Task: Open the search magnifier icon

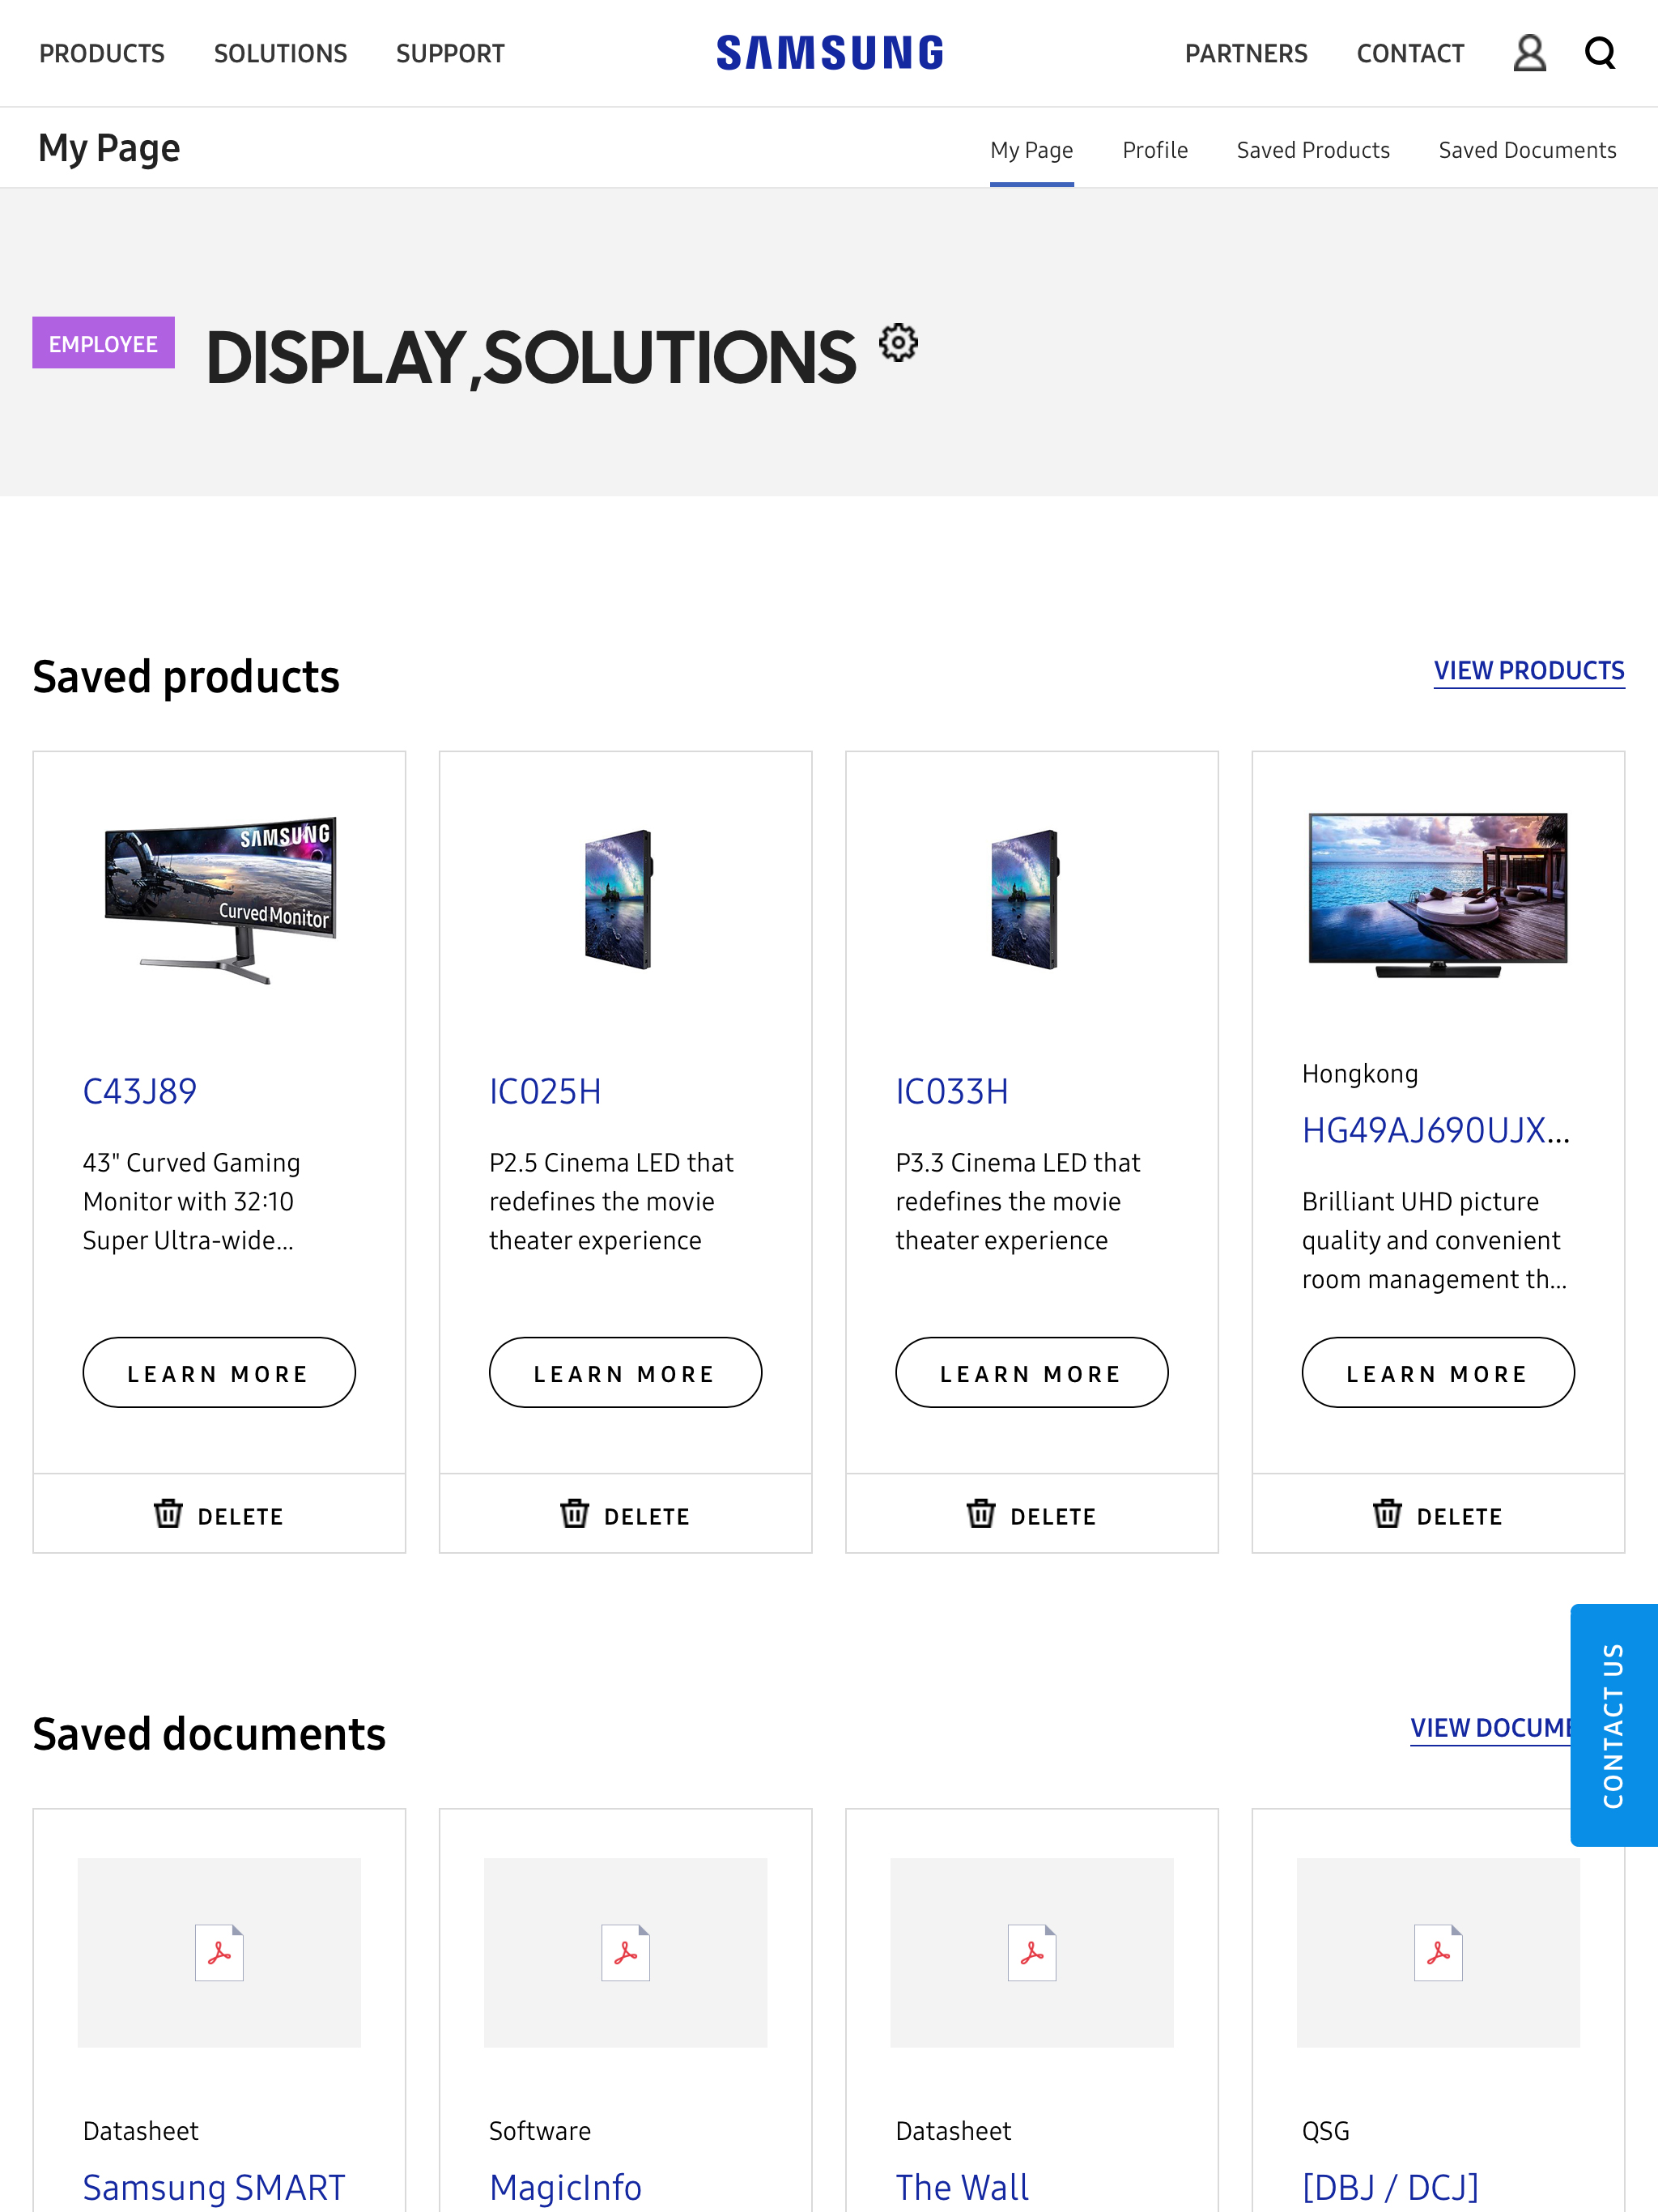Action: click(1599, 53)
